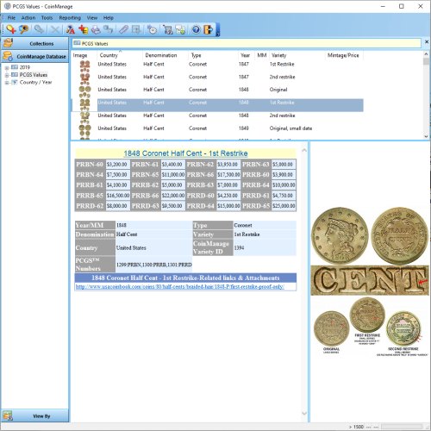Screen dimensions: 431x431
Task: Open the Reporting menu
Action: tap(70, 18)
